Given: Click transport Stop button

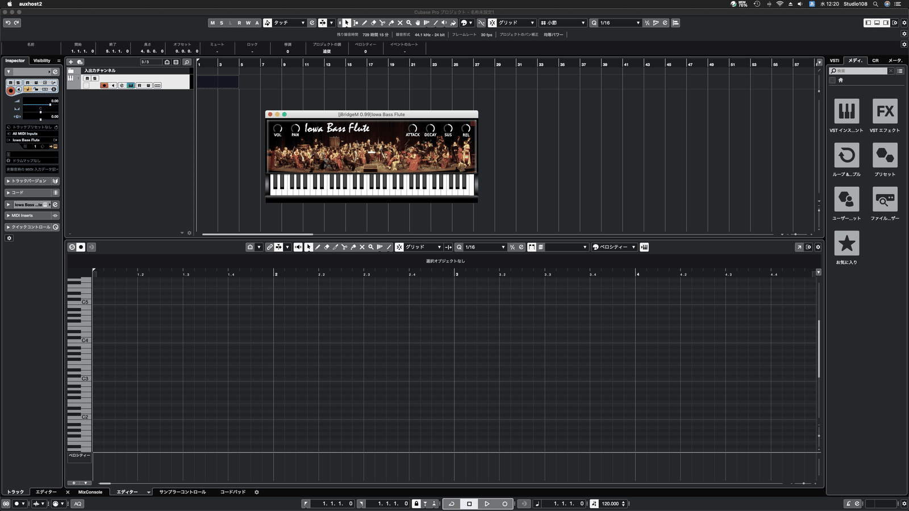Looking at the screenshot, I should (469, 504).
